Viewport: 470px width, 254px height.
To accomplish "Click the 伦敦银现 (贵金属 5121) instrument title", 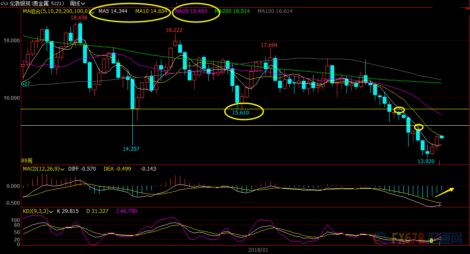I will [37, 3].
